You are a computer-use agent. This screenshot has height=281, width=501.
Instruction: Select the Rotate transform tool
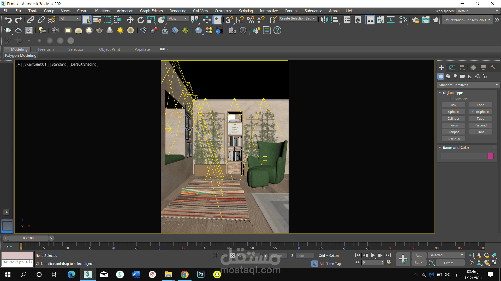140,20
